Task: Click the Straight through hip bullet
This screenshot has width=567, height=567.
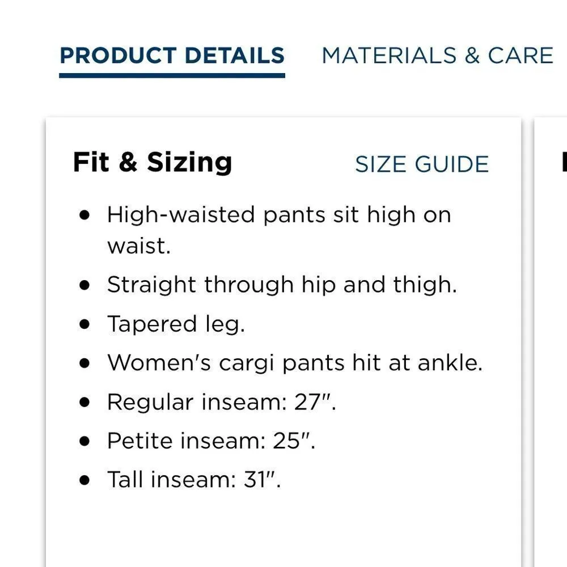Action: coord(282,284)
